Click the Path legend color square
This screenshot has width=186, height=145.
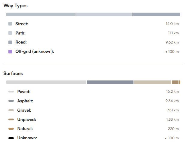[10, 33]
